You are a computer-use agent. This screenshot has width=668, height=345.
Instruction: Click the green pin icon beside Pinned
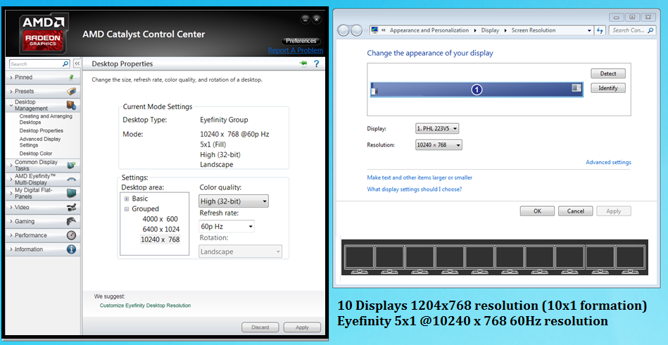(71, 77)
